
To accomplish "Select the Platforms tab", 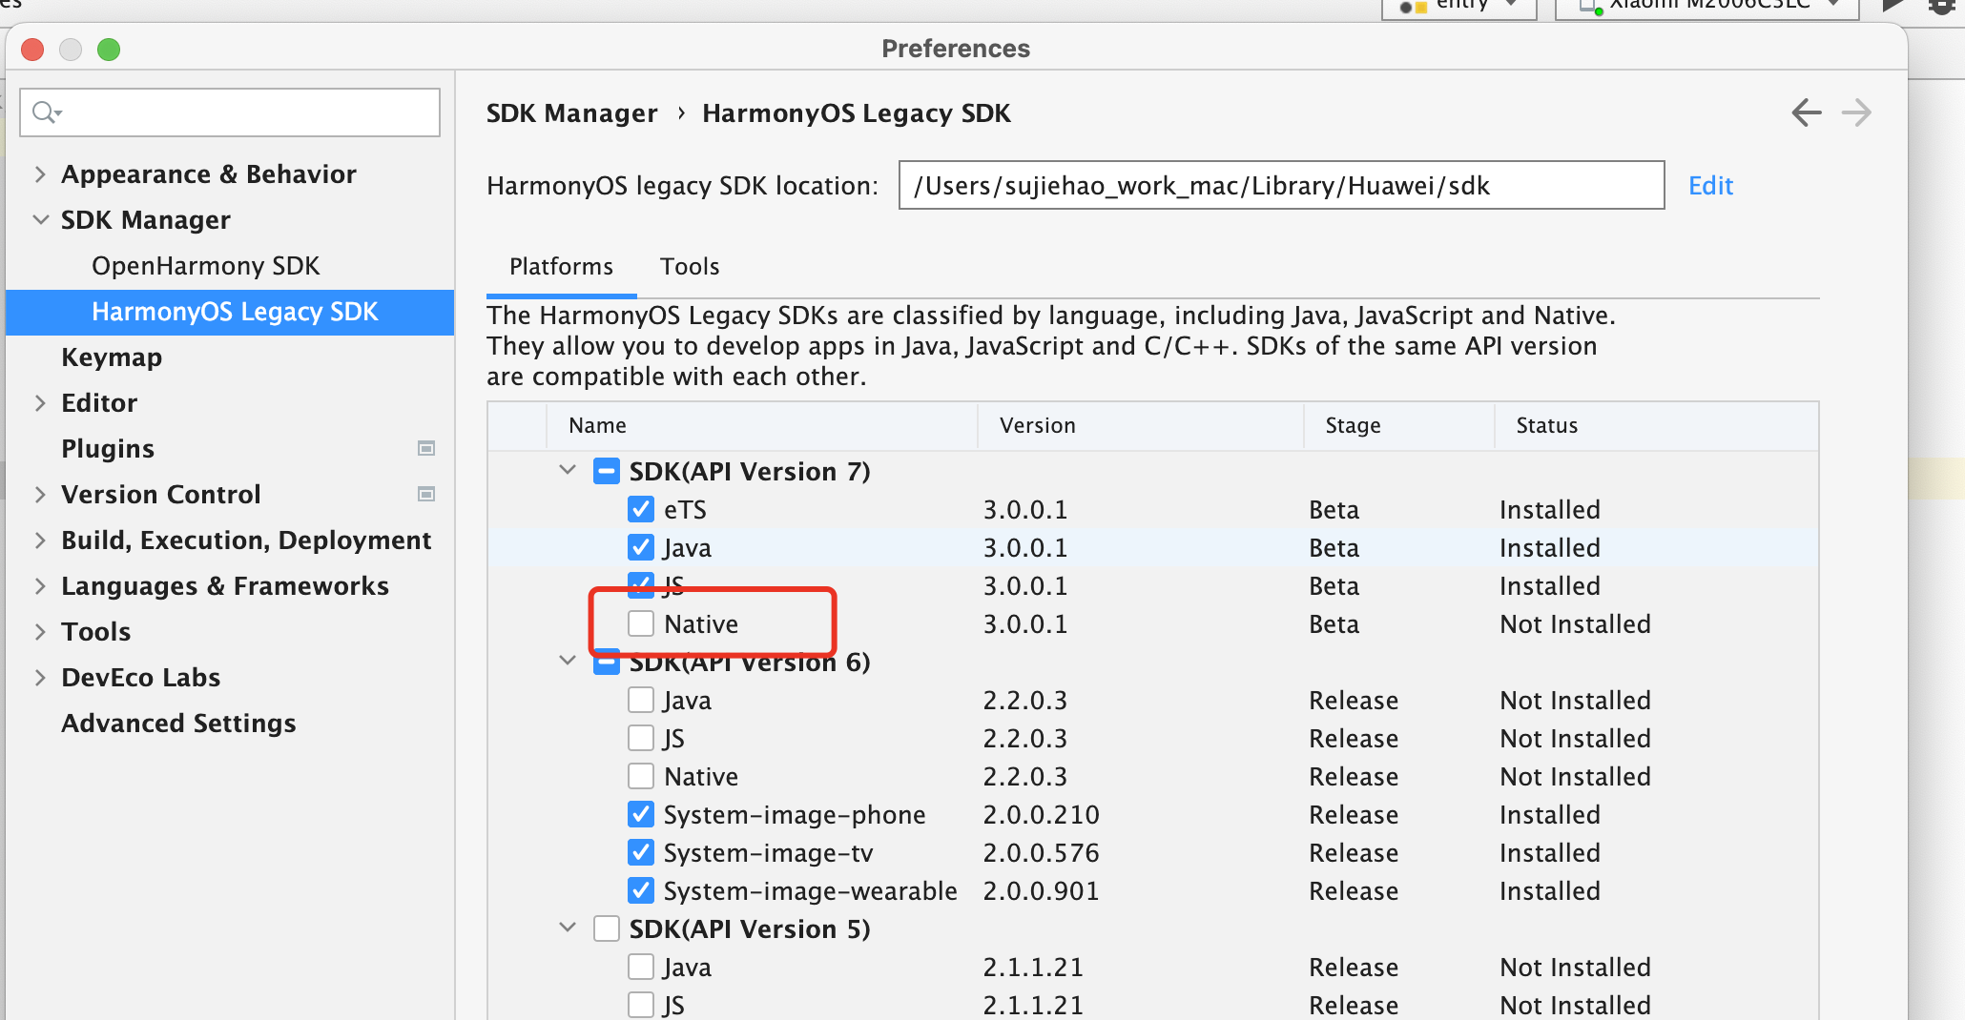I will (x=561, y=266).
